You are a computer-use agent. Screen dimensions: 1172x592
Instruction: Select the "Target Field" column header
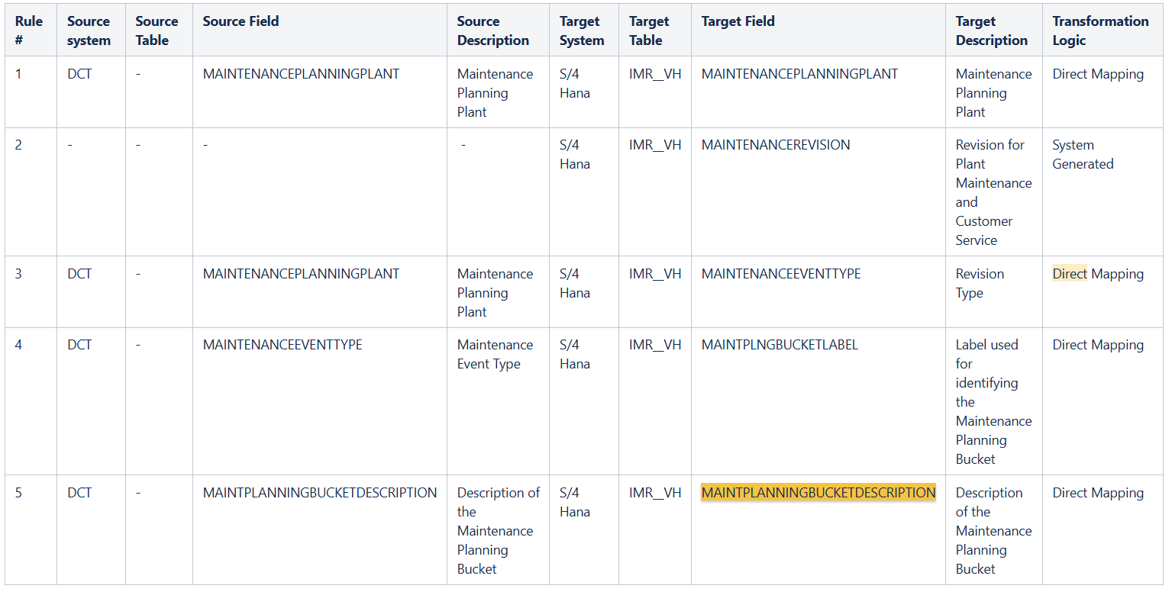pyautogui.click(x=738, y=21)
